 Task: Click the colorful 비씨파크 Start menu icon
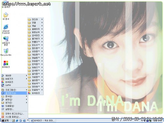click(x=3, y=82)
